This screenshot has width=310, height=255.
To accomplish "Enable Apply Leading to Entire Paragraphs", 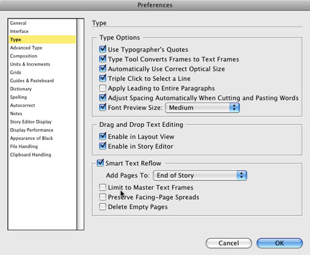I will tap(102, 88).
